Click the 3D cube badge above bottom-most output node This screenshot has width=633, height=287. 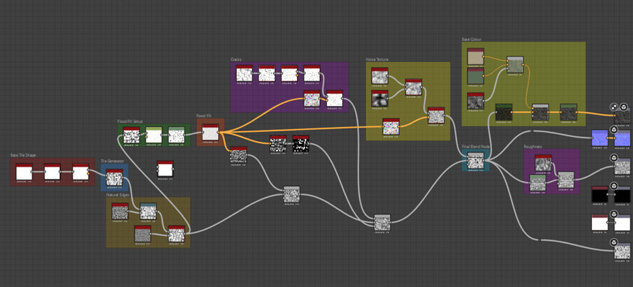pos(613,242)
